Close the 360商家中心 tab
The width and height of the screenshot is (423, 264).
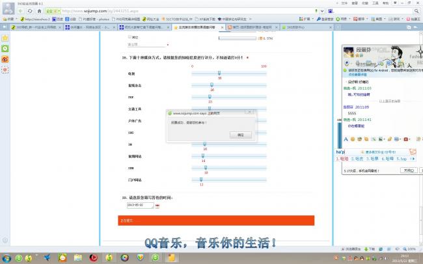click(331, 27)
